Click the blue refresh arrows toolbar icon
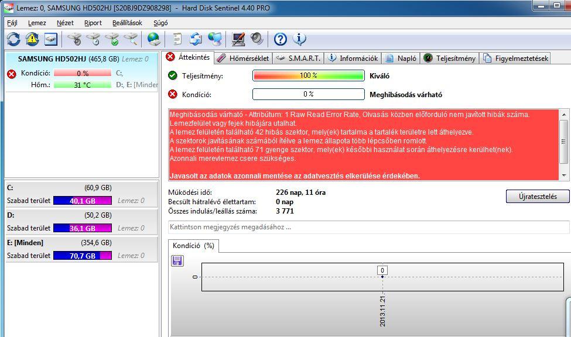 pyautogui.click(x=13, y=39)
